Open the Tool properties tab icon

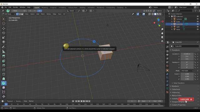tap(167, 47)
